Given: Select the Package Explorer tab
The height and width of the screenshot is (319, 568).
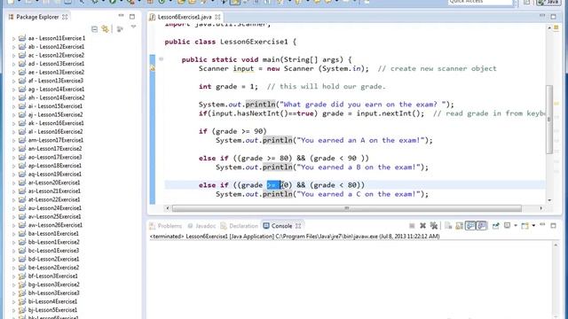Looking at the screenshot, I should coord(37,17).
